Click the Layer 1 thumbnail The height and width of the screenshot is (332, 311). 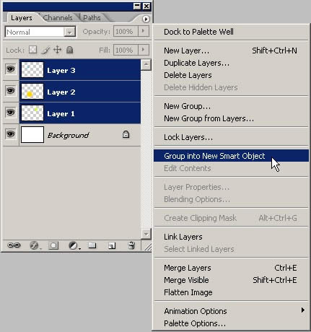pos(32,113)
